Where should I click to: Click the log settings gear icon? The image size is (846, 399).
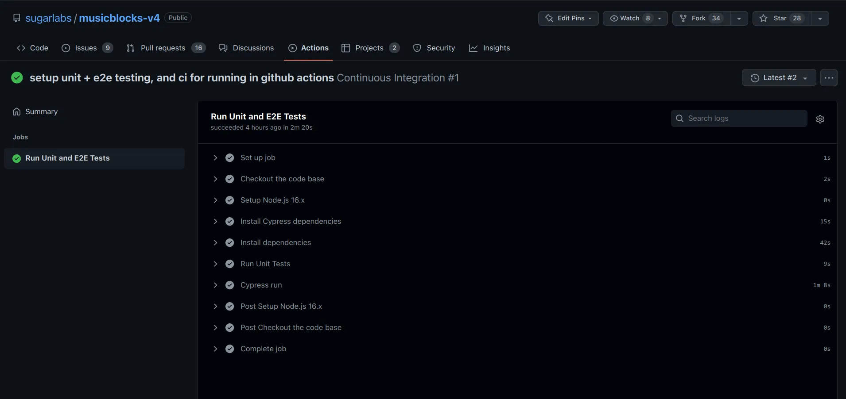pos(820,119)
